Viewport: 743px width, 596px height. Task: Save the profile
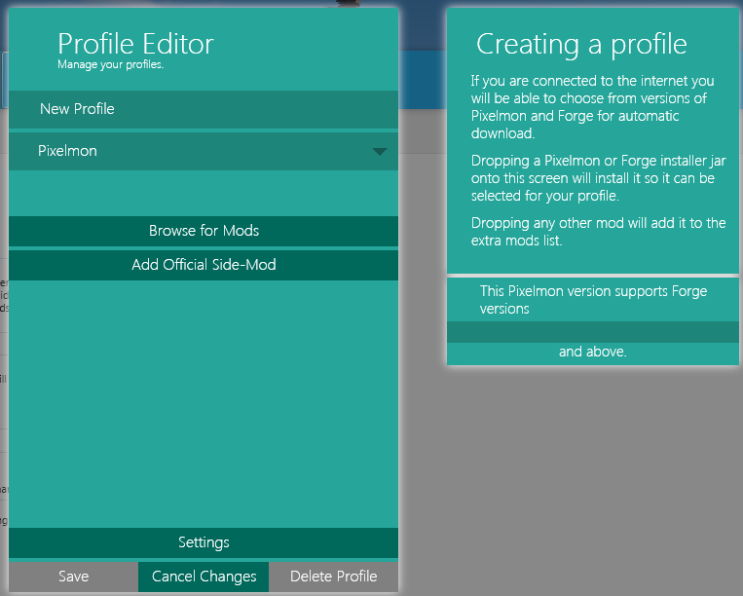(x=73, y=577)
